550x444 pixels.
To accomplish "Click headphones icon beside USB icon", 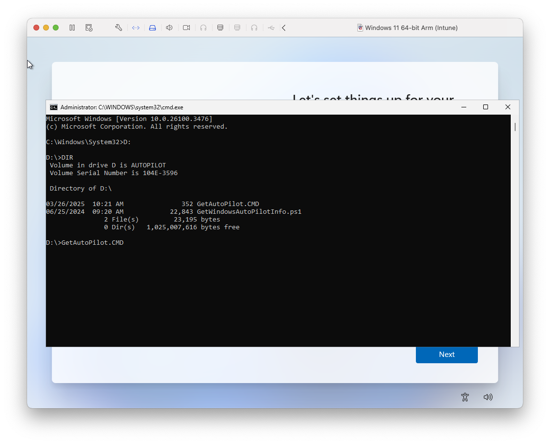I will (254, 28).
